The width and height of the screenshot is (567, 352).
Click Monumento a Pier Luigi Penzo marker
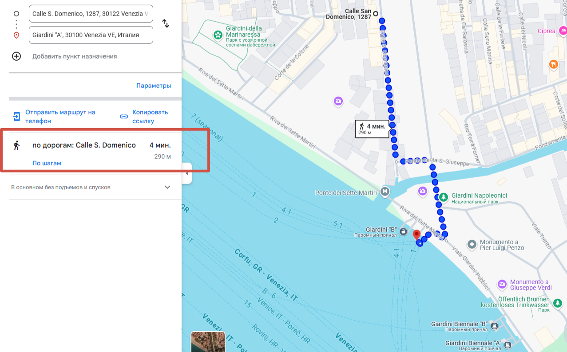472,244
